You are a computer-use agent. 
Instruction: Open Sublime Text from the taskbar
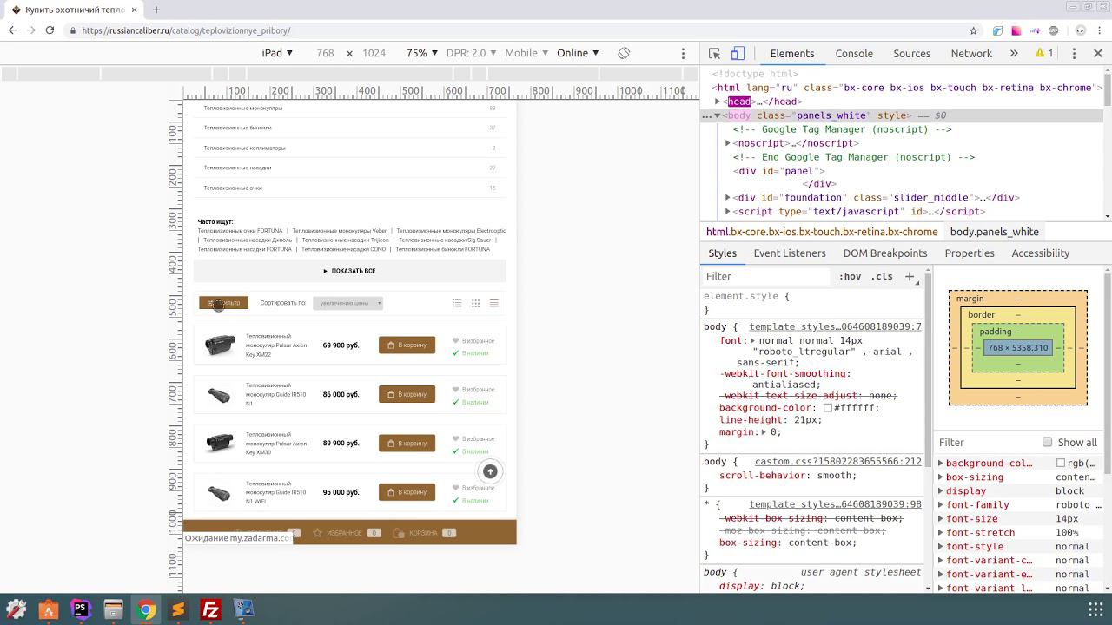click(x=178, y=609)
